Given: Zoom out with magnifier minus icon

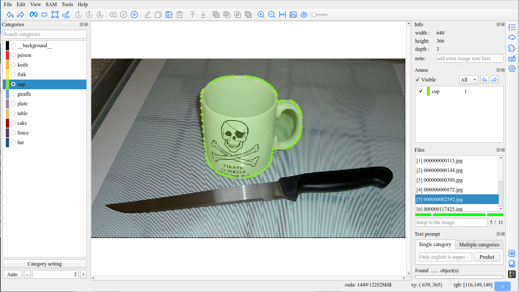Looking at the screenshot, I should pos(272,15).
